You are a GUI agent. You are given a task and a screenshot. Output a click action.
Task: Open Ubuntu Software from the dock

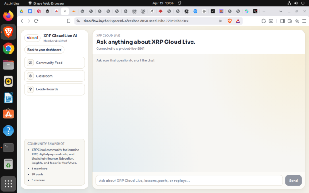tap(8, 114)
